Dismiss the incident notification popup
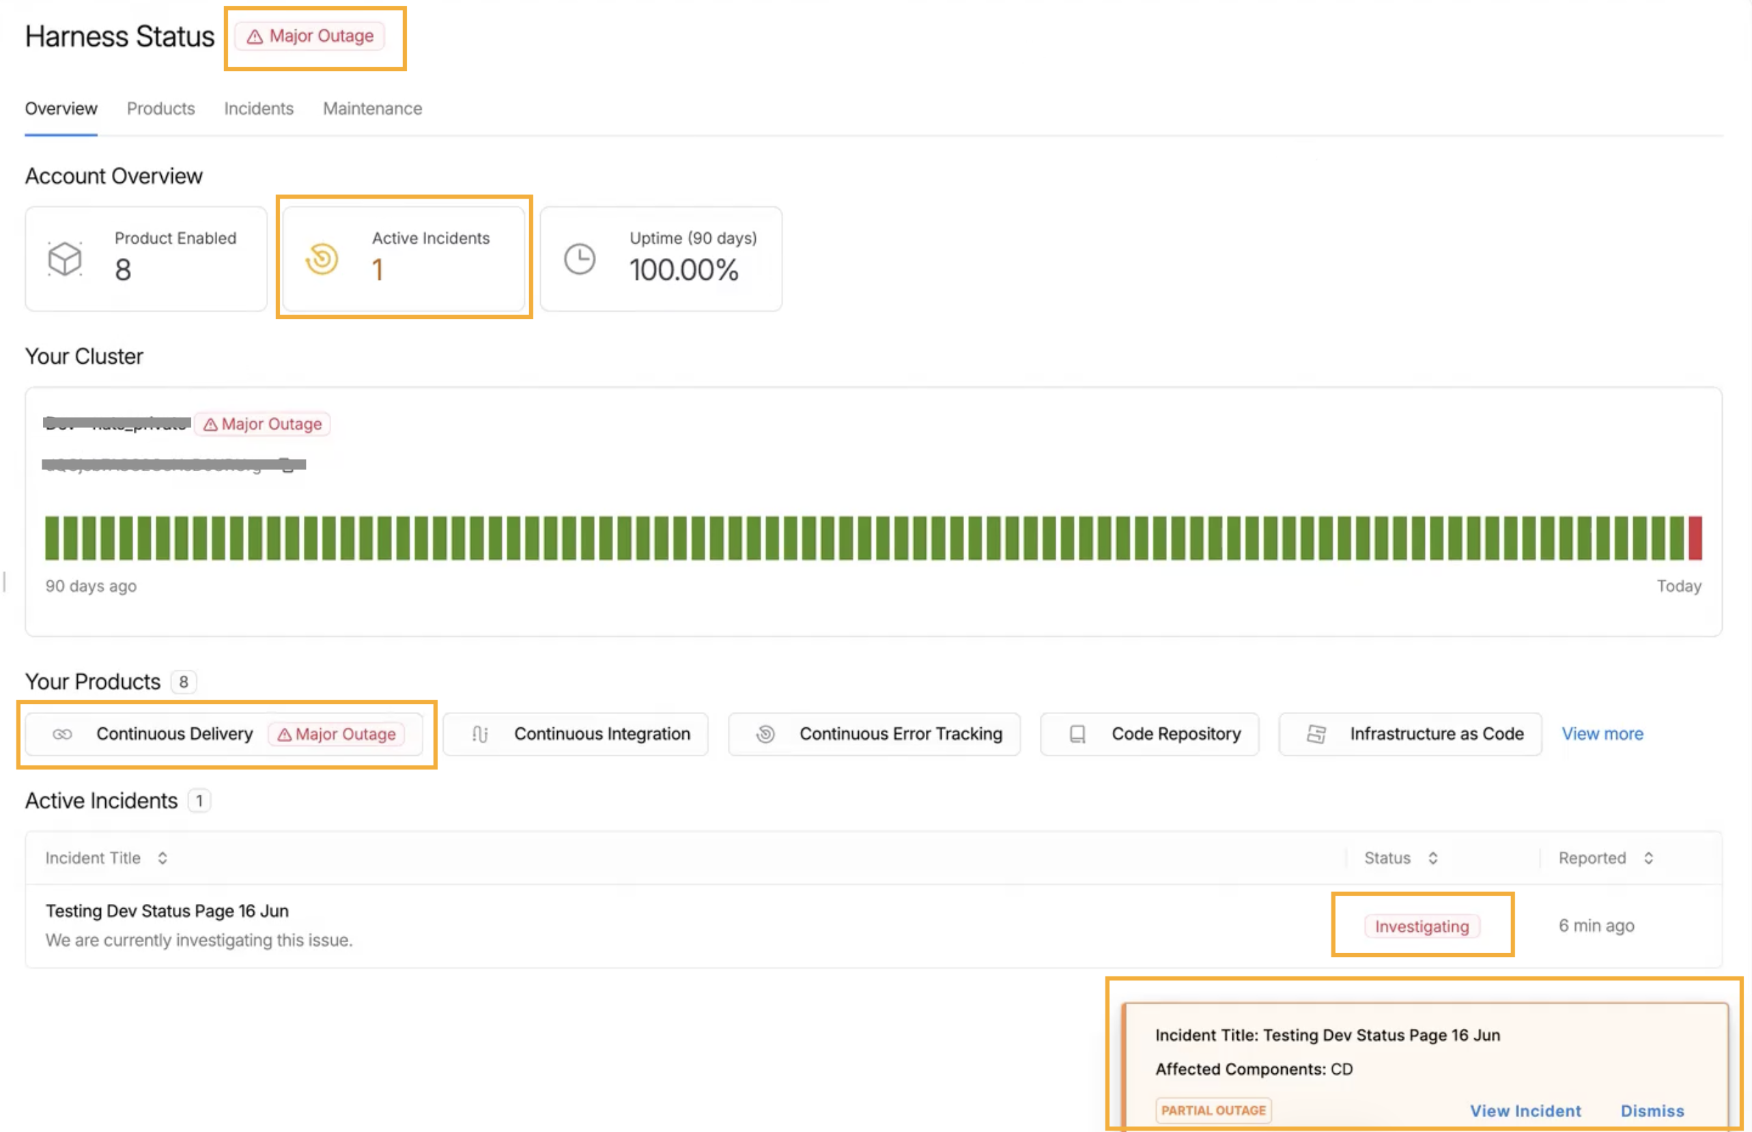Image resolution: width=1752 pixels, height=1132 pixels. click(x=1653, y=1111)
